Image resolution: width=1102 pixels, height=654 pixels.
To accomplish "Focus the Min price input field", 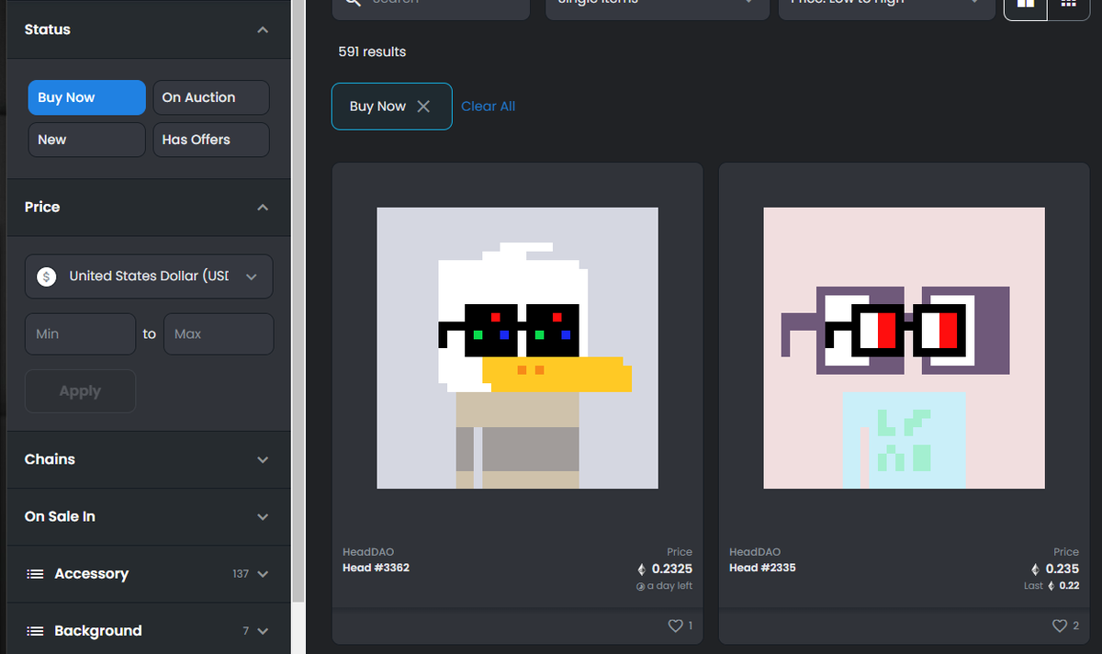I will click(80, 334).
